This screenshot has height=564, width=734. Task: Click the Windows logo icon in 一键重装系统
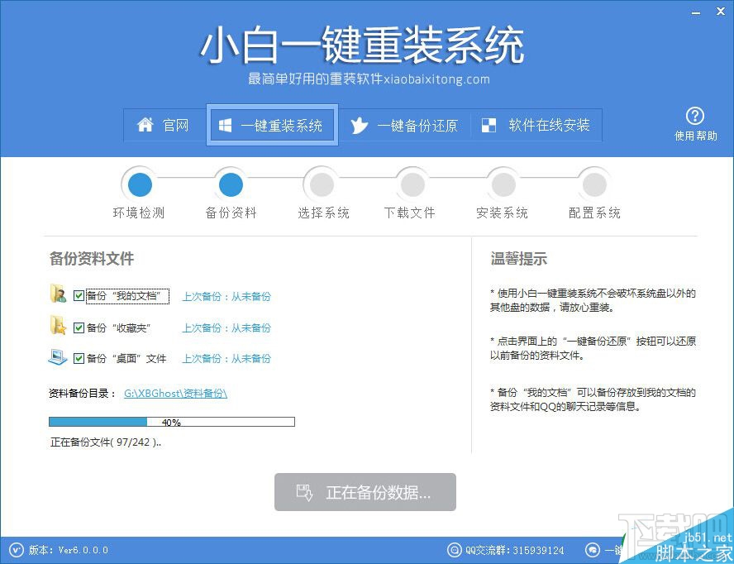click(x=225, y=125)
